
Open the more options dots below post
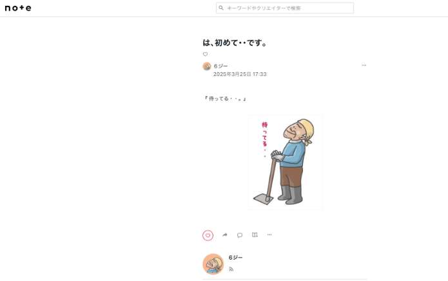[x=269, y=235]
